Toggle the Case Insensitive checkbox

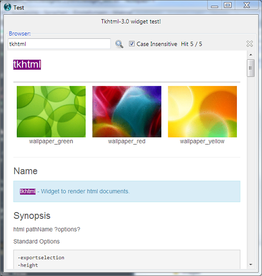tap(132, 44)
